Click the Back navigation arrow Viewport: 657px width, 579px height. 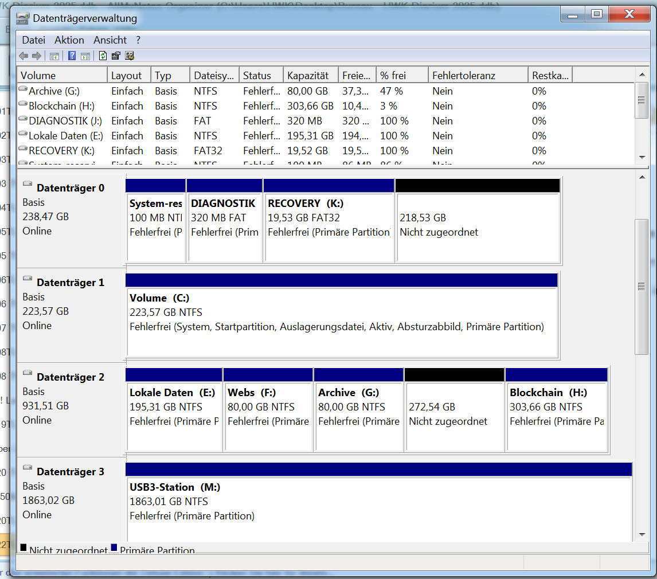click(22, 56)
